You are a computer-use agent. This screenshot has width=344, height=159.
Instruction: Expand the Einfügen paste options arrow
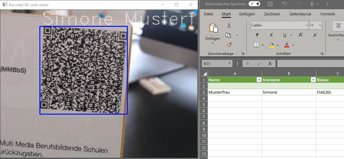pos(212,43)
